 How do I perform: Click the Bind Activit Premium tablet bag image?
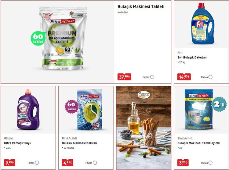click(x=63, y=38)
